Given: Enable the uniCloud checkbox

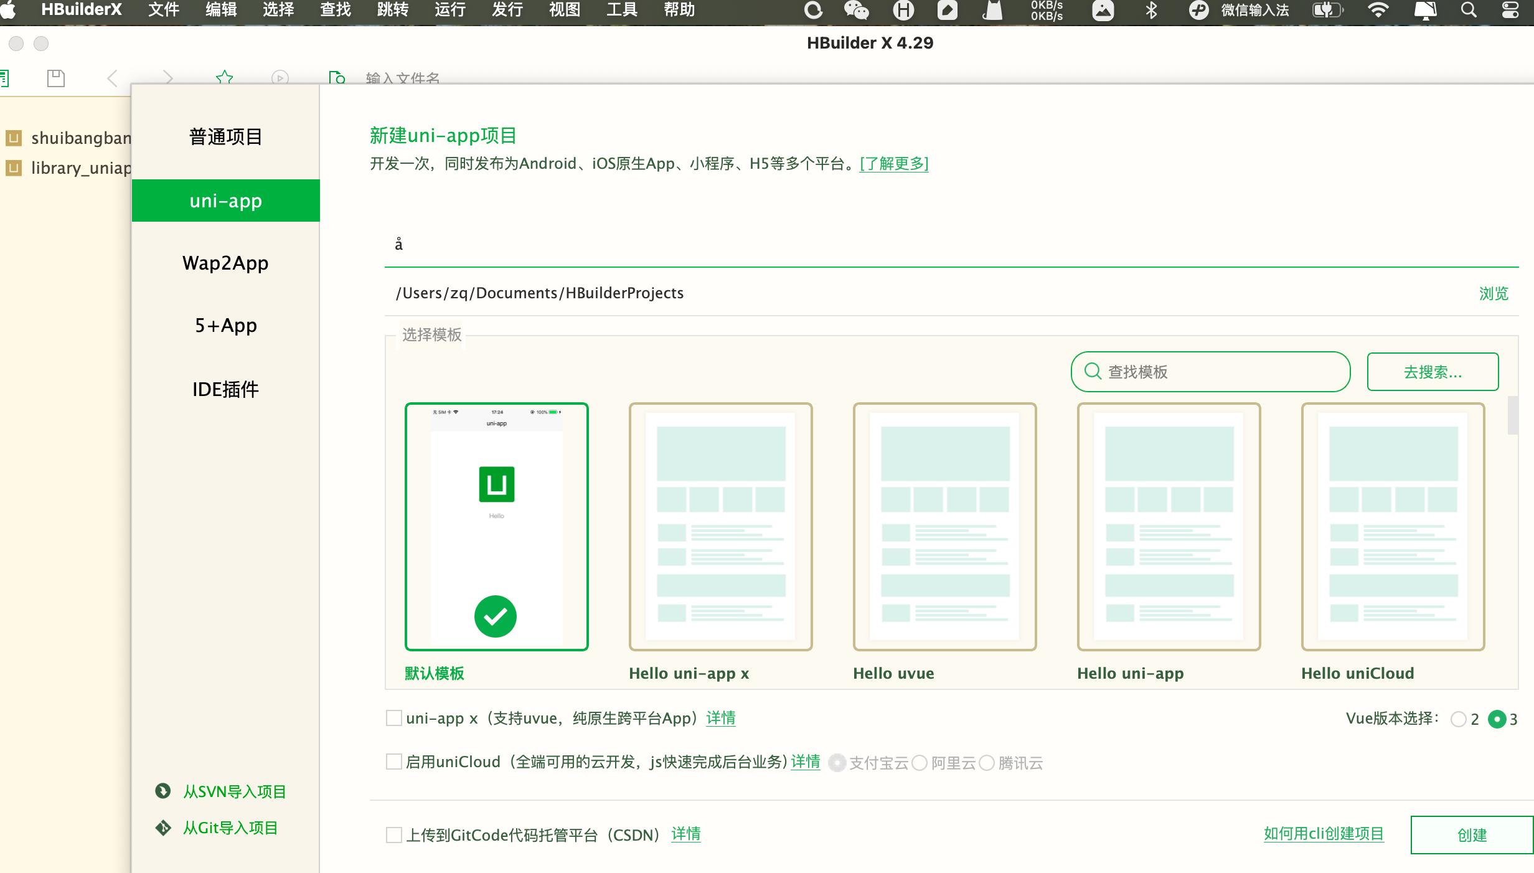Looking at the screenshot, I should pos(393,762).
